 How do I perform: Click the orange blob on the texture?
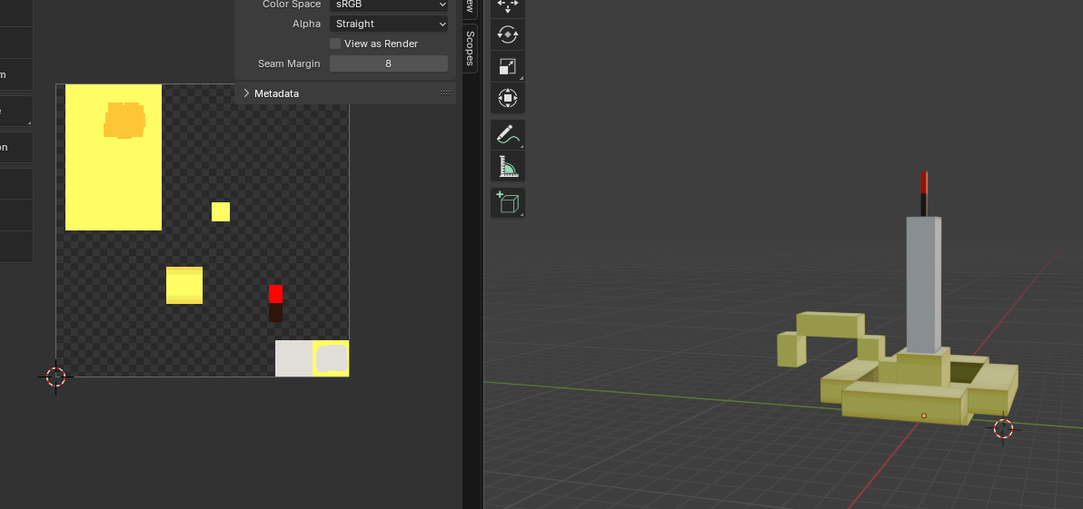click(x=124, y=120)
